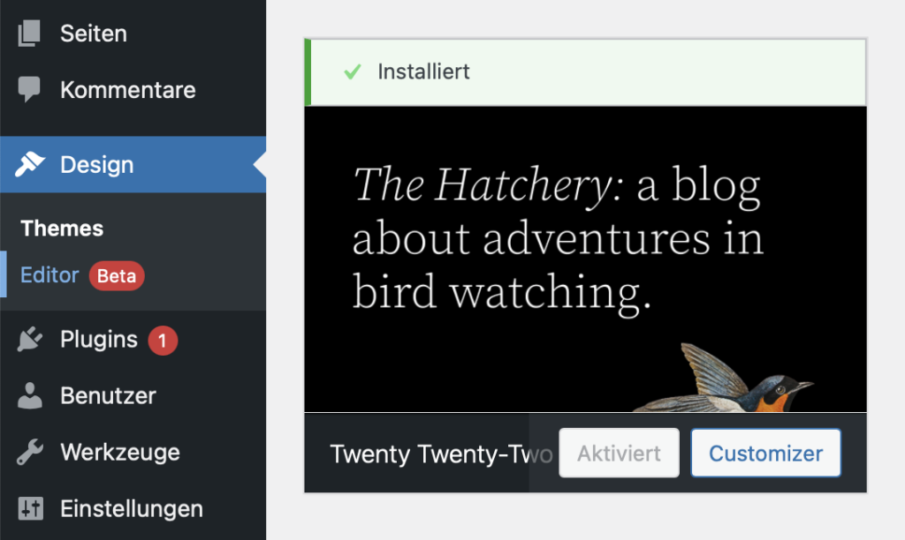Open the Werkzeuge menu label
Image resolution: width=905 pixels, height=540 pixels.
[x=120, y=453]
